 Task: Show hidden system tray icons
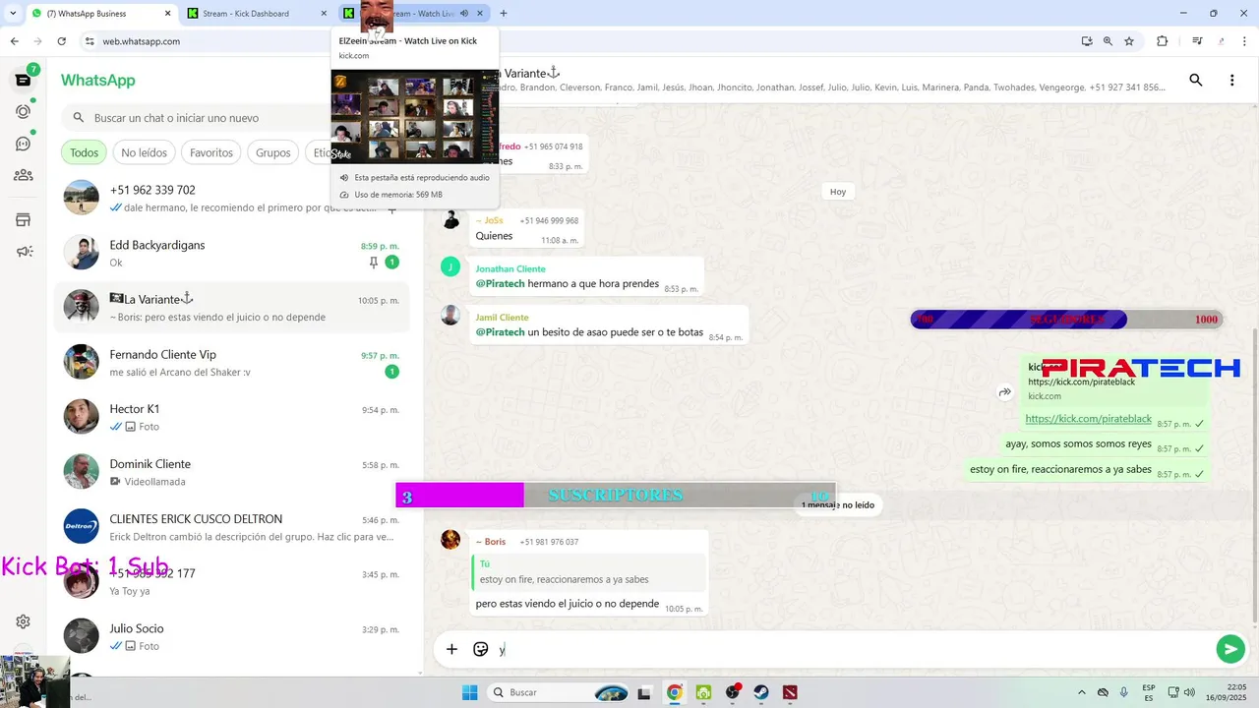click(1082, 692)
